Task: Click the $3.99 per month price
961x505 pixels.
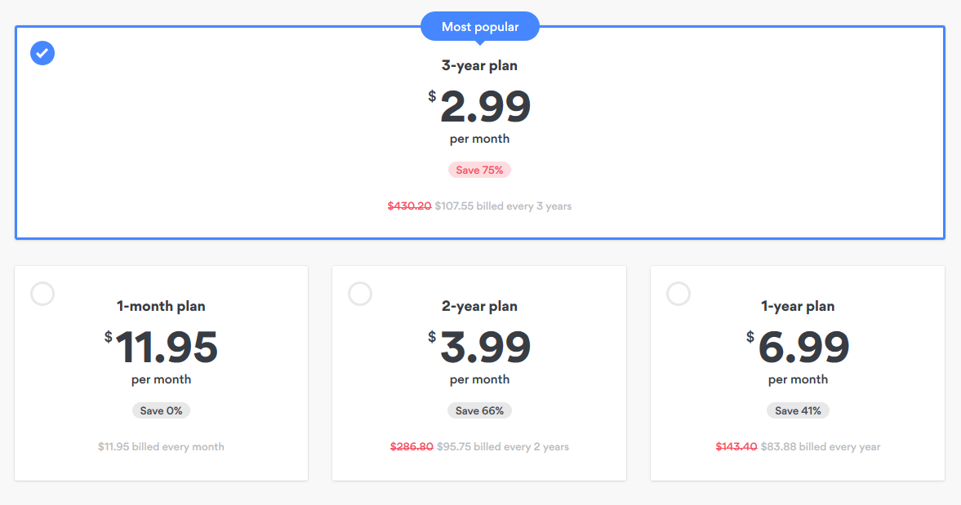Action: coord(479,347)
